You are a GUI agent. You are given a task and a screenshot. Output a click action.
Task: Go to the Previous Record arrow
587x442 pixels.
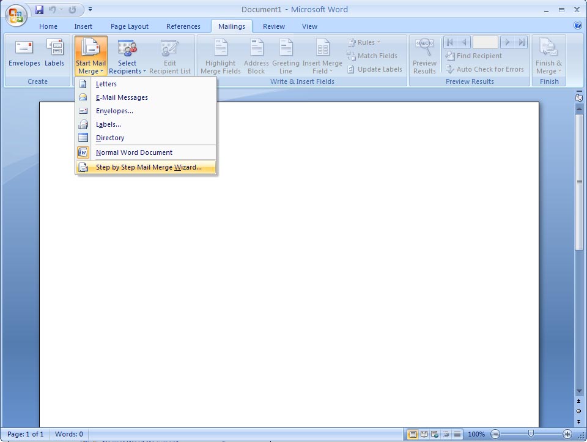click(464, 42)
